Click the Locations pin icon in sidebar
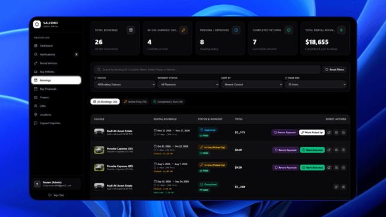 36,115
